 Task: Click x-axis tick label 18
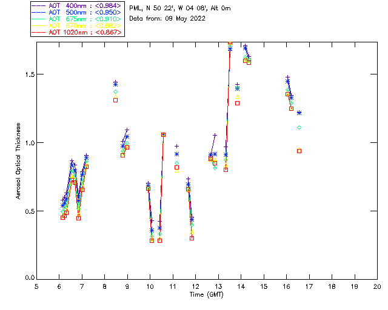[x=332, y=286]
